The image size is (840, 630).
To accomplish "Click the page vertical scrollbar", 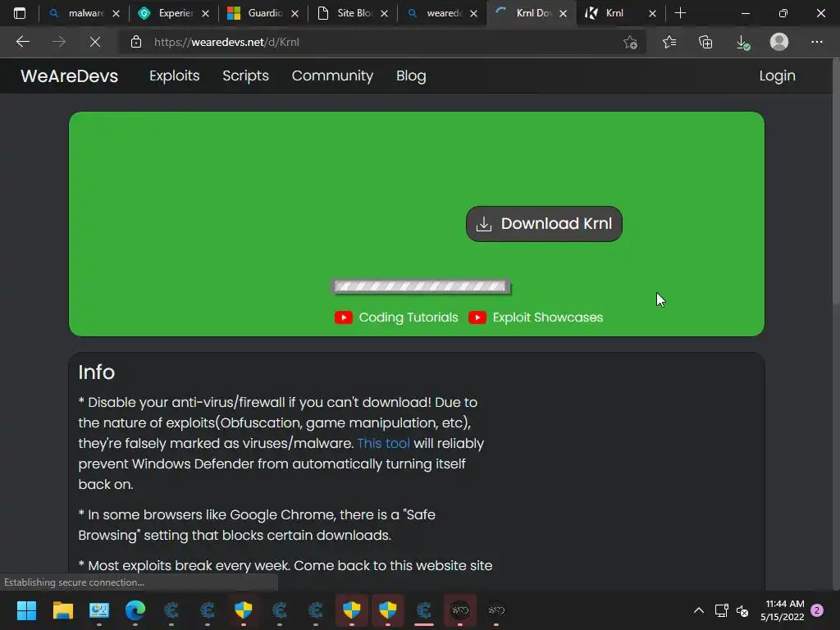I will (835, 182).
